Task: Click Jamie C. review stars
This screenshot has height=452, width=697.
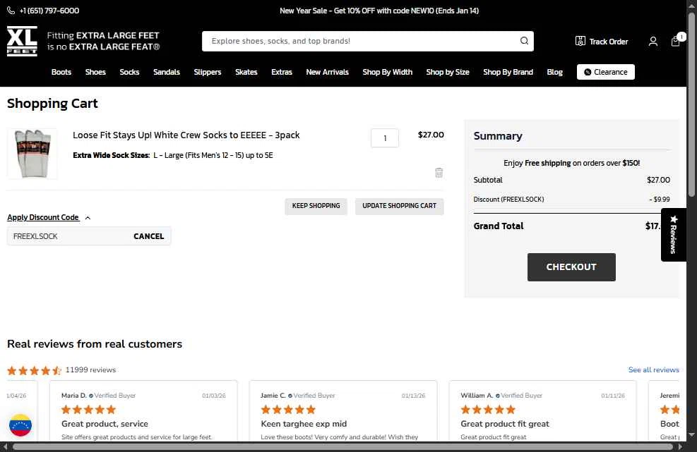Action: click(x=288, y=410)
